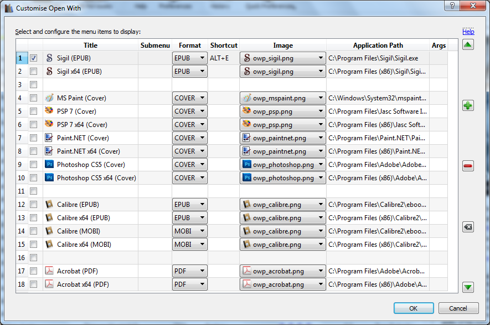This screenshot has width=490, height=325.
Task: Click the C:\Windows\System32\mspaint path cell
Action: pos(378,98)
